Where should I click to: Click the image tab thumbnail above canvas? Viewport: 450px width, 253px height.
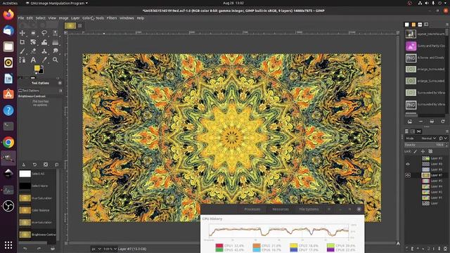point(70,25)
